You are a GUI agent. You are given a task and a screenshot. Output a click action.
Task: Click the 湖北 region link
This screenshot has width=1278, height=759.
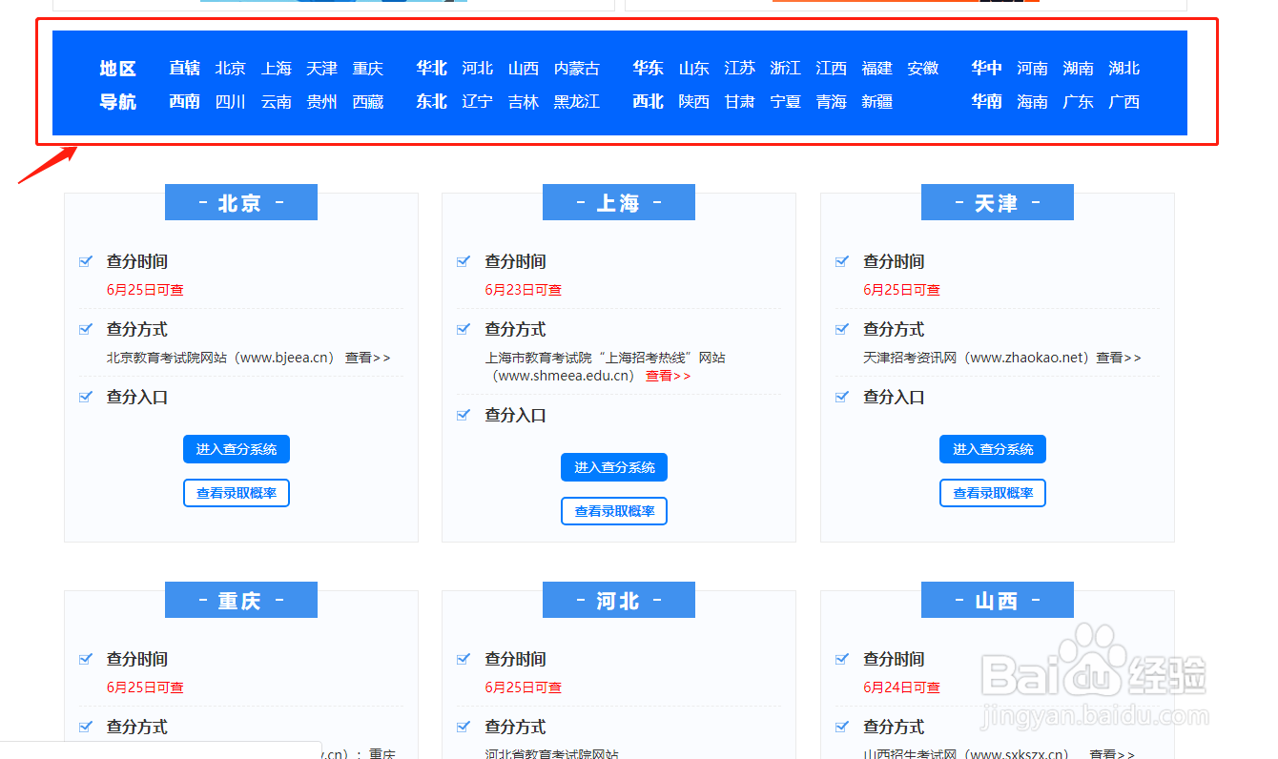point(1124,69)
